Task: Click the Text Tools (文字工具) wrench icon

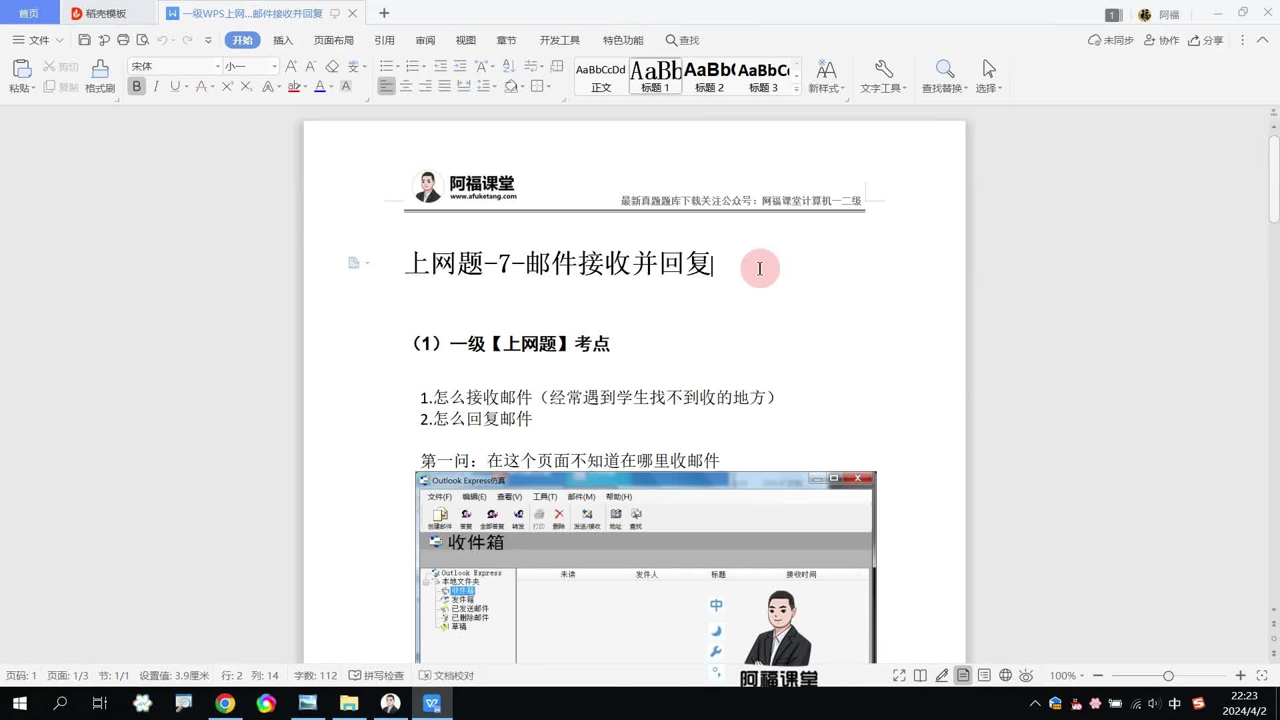Action: tap(883, 69)
